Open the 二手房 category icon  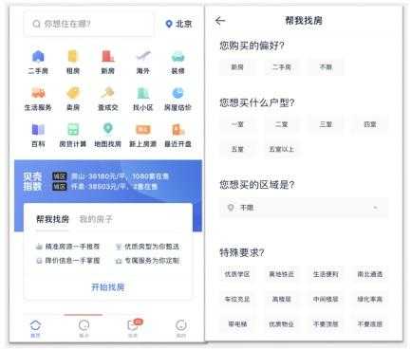click(x=38, y=57)
